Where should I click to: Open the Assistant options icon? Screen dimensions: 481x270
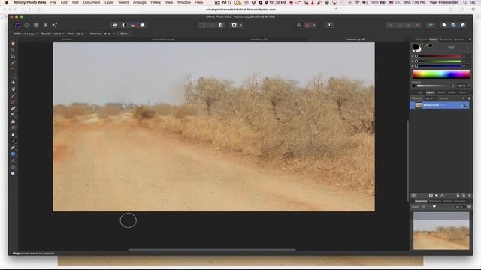pyautogui.click(x=329, y=25)
